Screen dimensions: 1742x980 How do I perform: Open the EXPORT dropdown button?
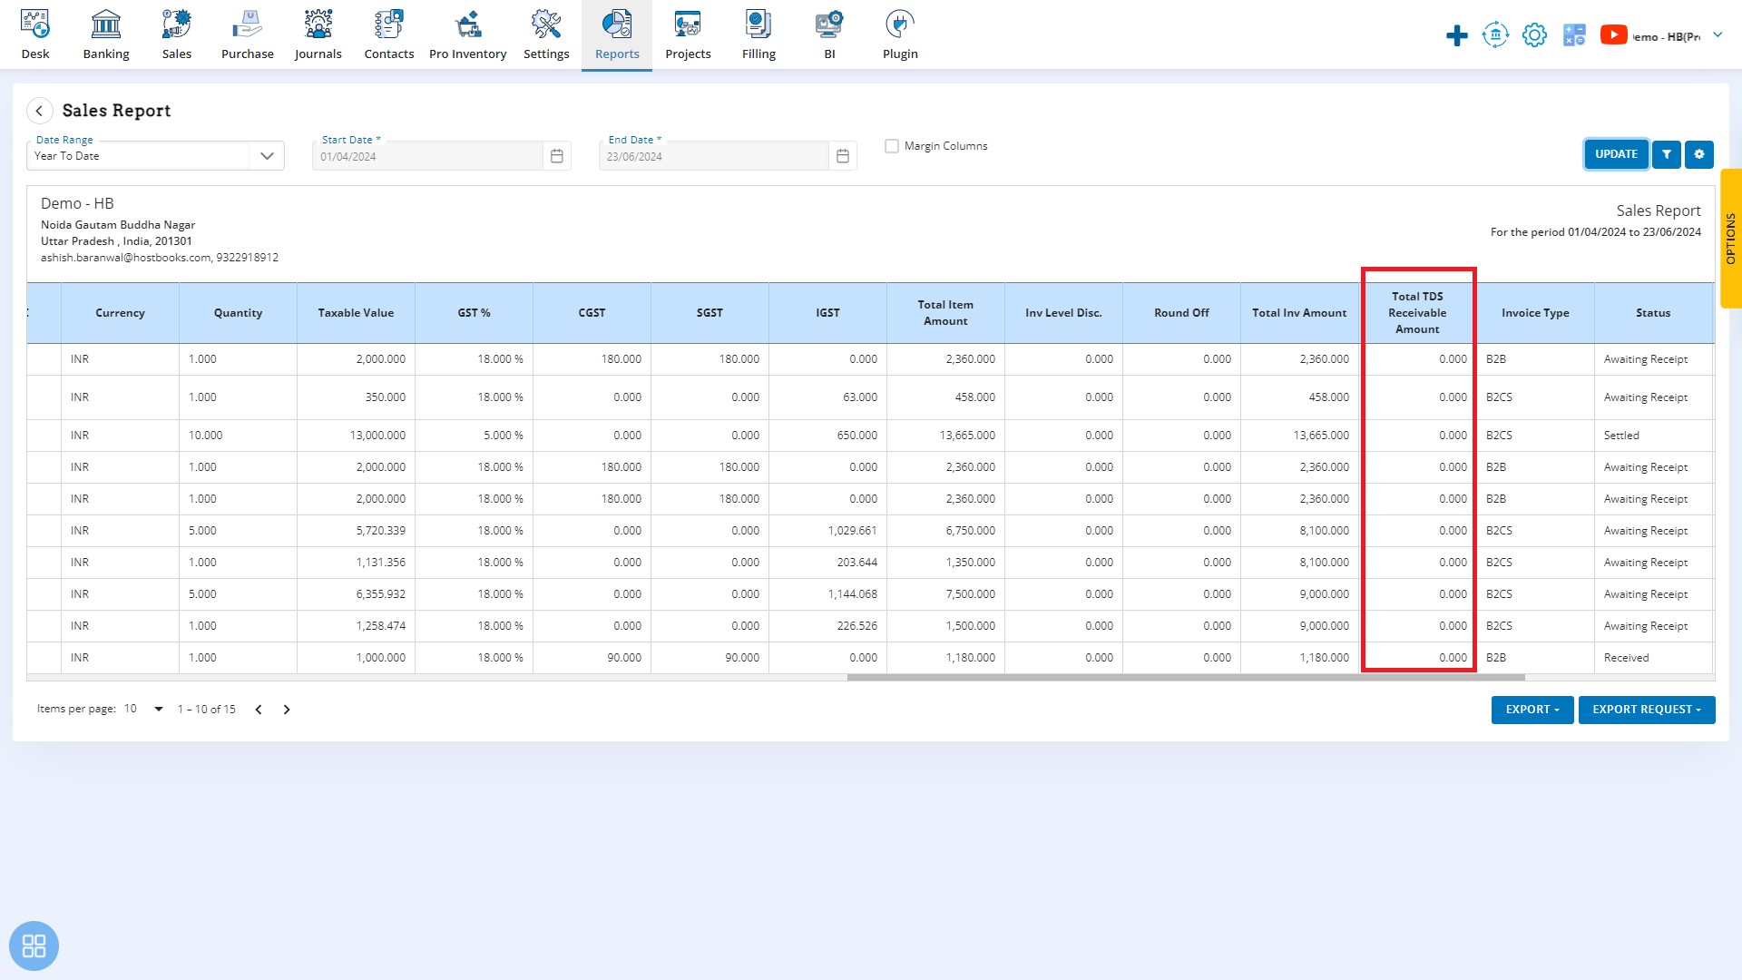pyautogui.click(x=1532, y=710)
